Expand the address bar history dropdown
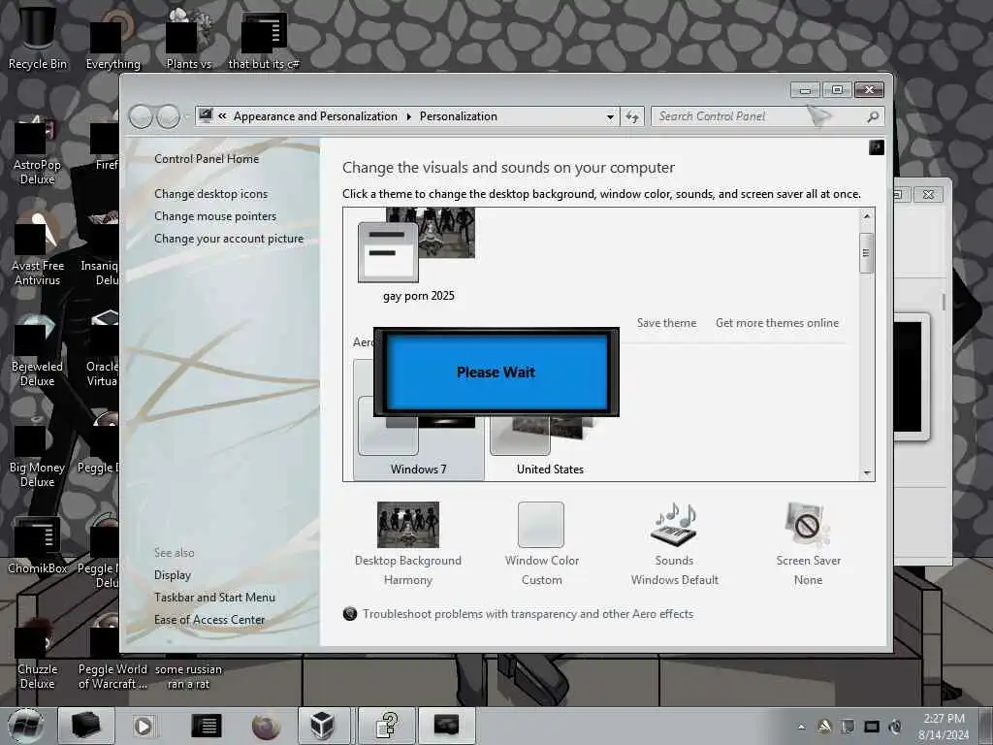993x745 pixels. pos(610,116)
